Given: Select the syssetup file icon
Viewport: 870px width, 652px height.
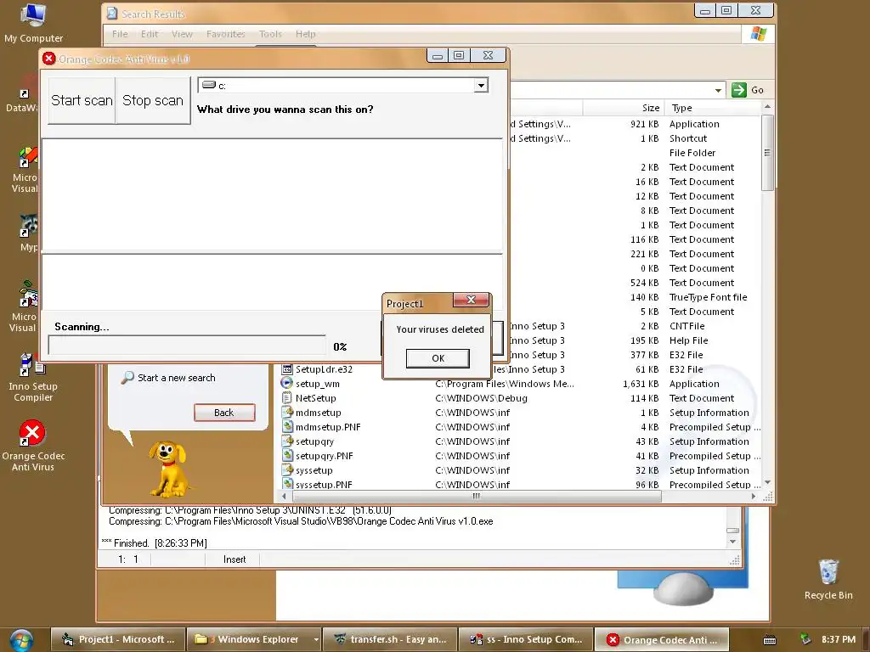Looking at the screenshot, I should [x=287, y=470].
